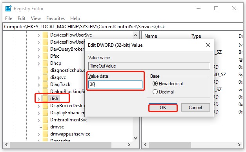The width and height of the screenshot is (246, 152).
Task: Click the disk folder icon
Action: [x=45, y=99]
